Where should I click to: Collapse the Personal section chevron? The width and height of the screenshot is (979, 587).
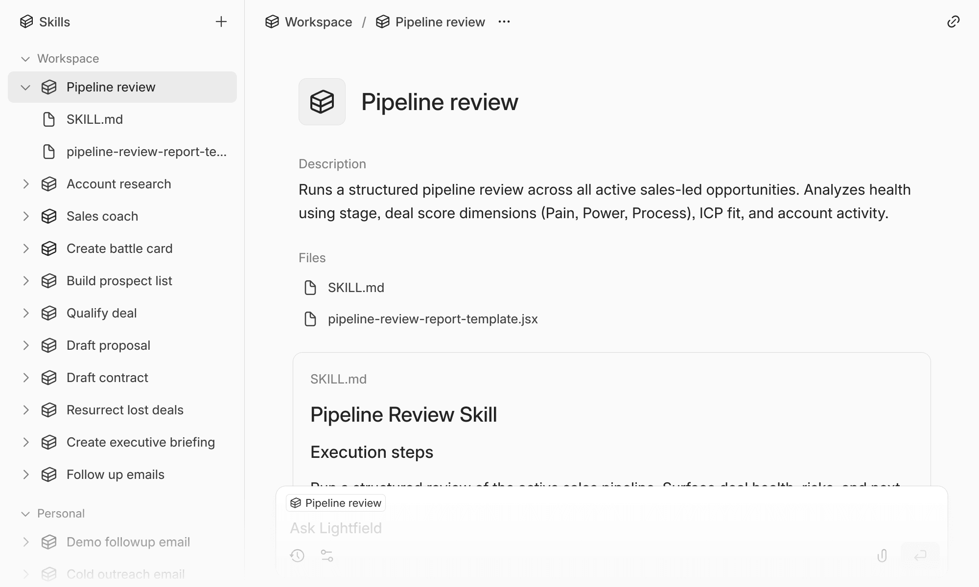(x=25, y=514)
